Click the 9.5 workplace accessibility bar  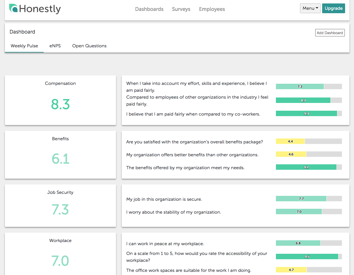tap(307, 257)
